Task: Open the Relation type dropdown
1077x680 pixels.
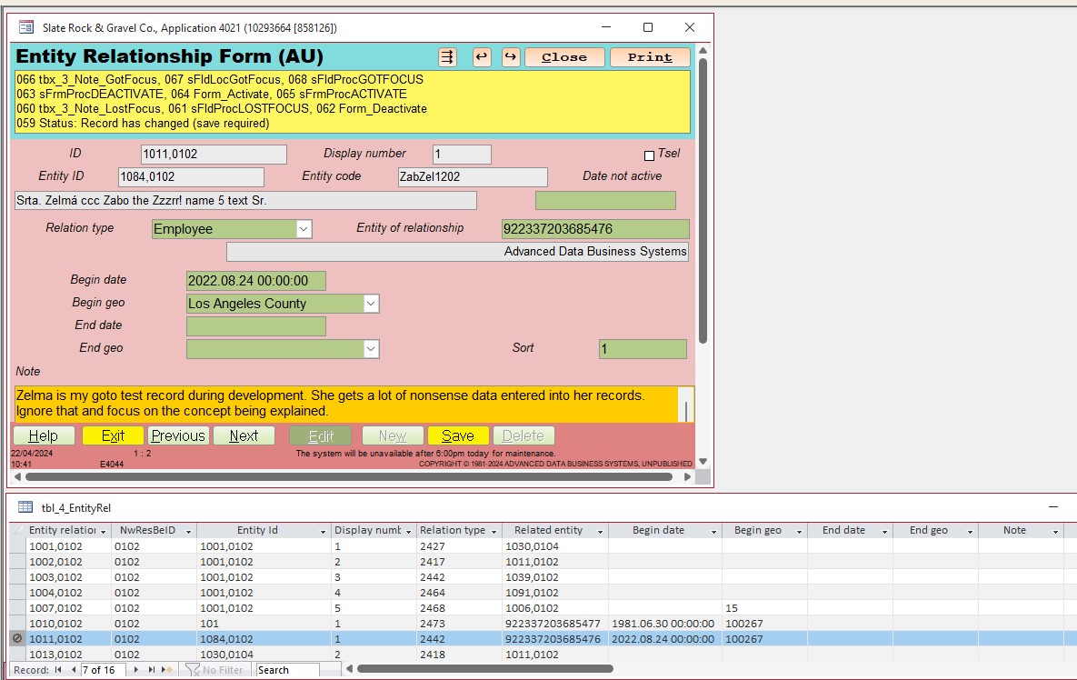Action: [x=304, y=229]
